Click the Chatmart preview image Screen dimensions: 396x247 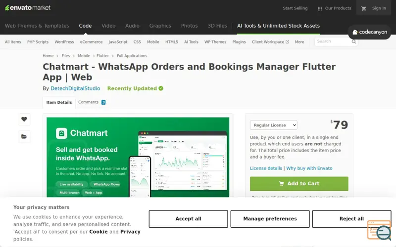coord(138,157)
